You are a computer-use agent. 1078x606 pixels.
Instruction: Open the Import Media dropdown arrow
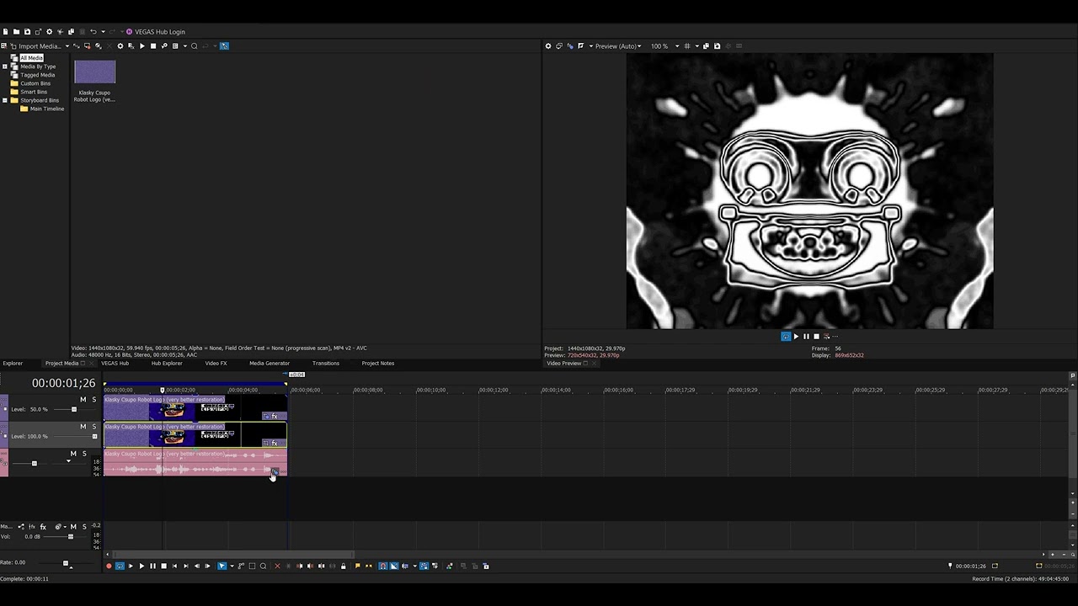[67, 46]
